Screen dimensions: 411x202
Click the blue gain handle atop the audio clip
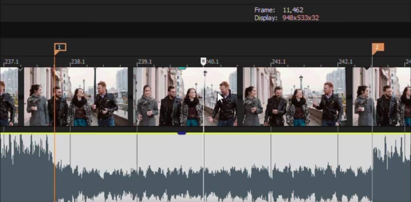(x=182, y=134)
